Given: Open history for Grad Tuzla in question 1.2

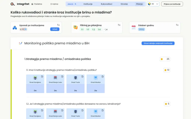Looking at the screenshot, I should pos(83,111).
